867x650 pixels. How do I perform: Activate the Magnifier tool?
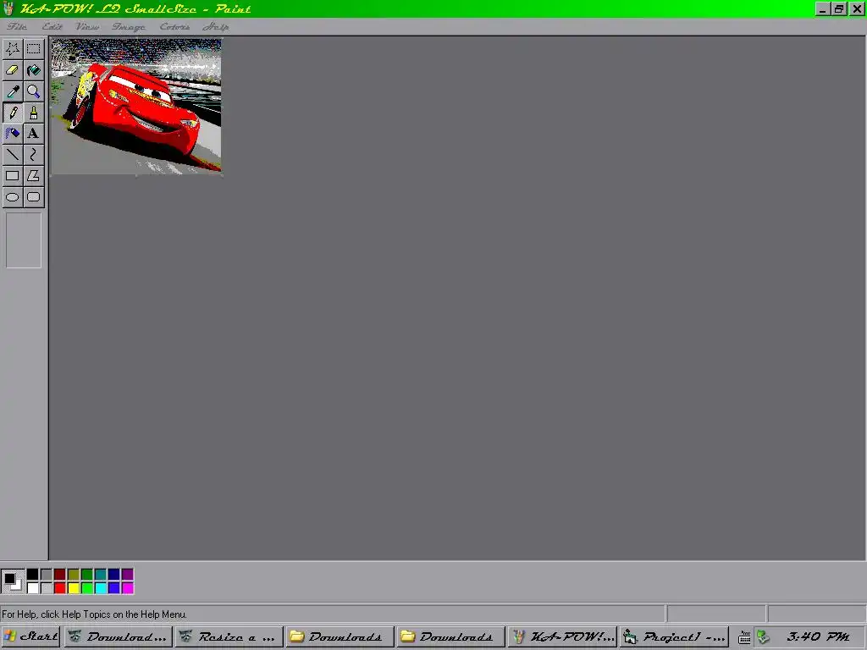coord(33,91)
